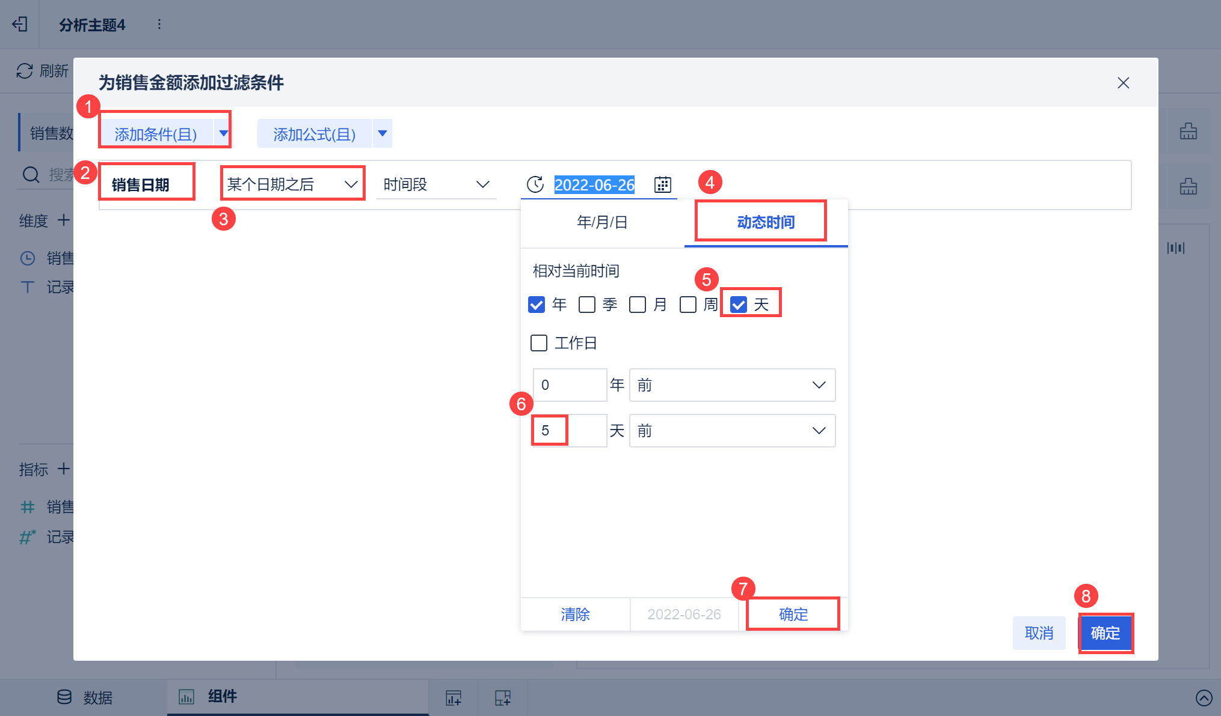The height and width of the screenshot is (716, 1221).
Task: Click the clock icon beside the date field
Action: [x=535, y=184]
